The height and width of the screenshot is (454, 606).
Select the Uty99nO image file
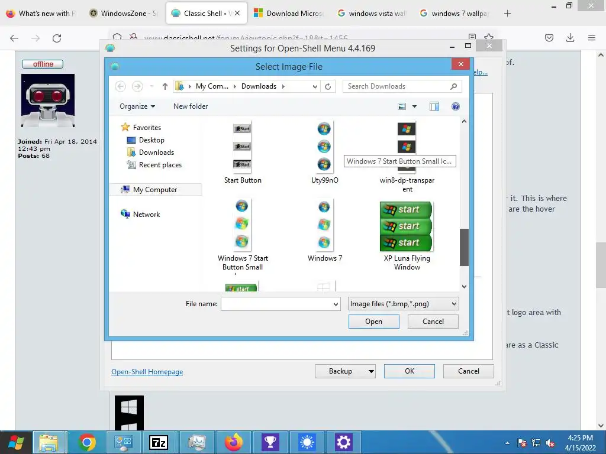point(325,153)
